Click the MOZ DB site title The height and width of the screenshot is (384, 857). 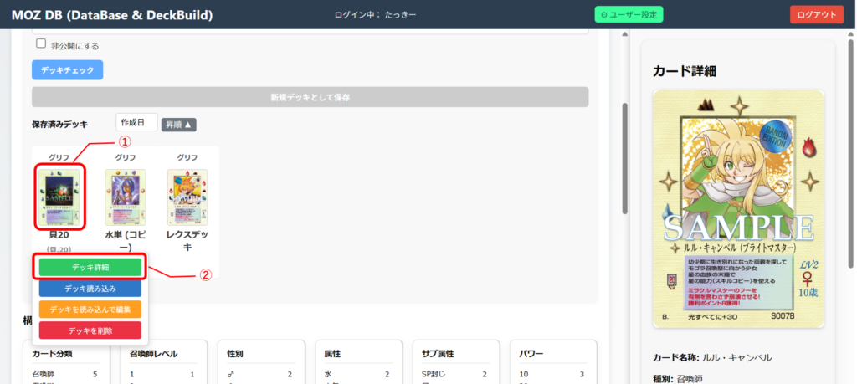(x=112, y=15)
